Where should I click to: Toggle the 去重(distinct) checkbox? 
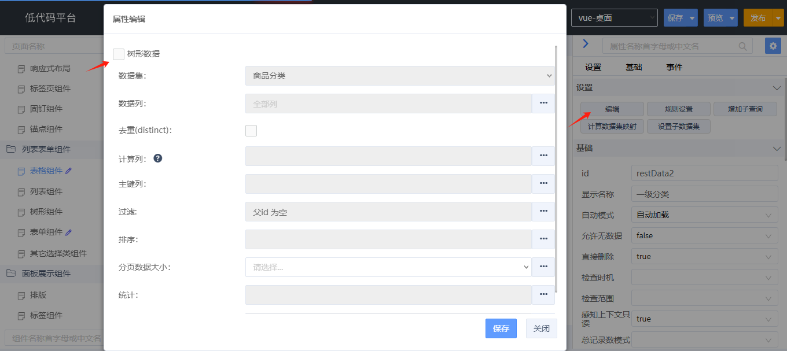pyautogui.click(x=251, y=131)
